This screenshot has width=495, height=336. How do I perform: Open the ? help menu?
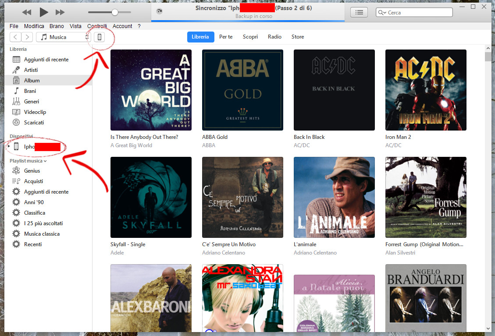139,26
